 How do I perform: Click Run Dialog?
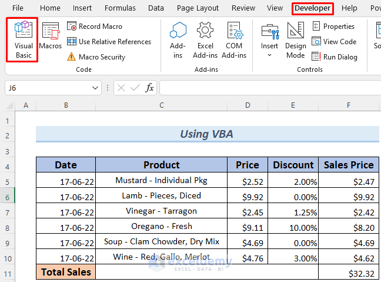tap(335, 57)
